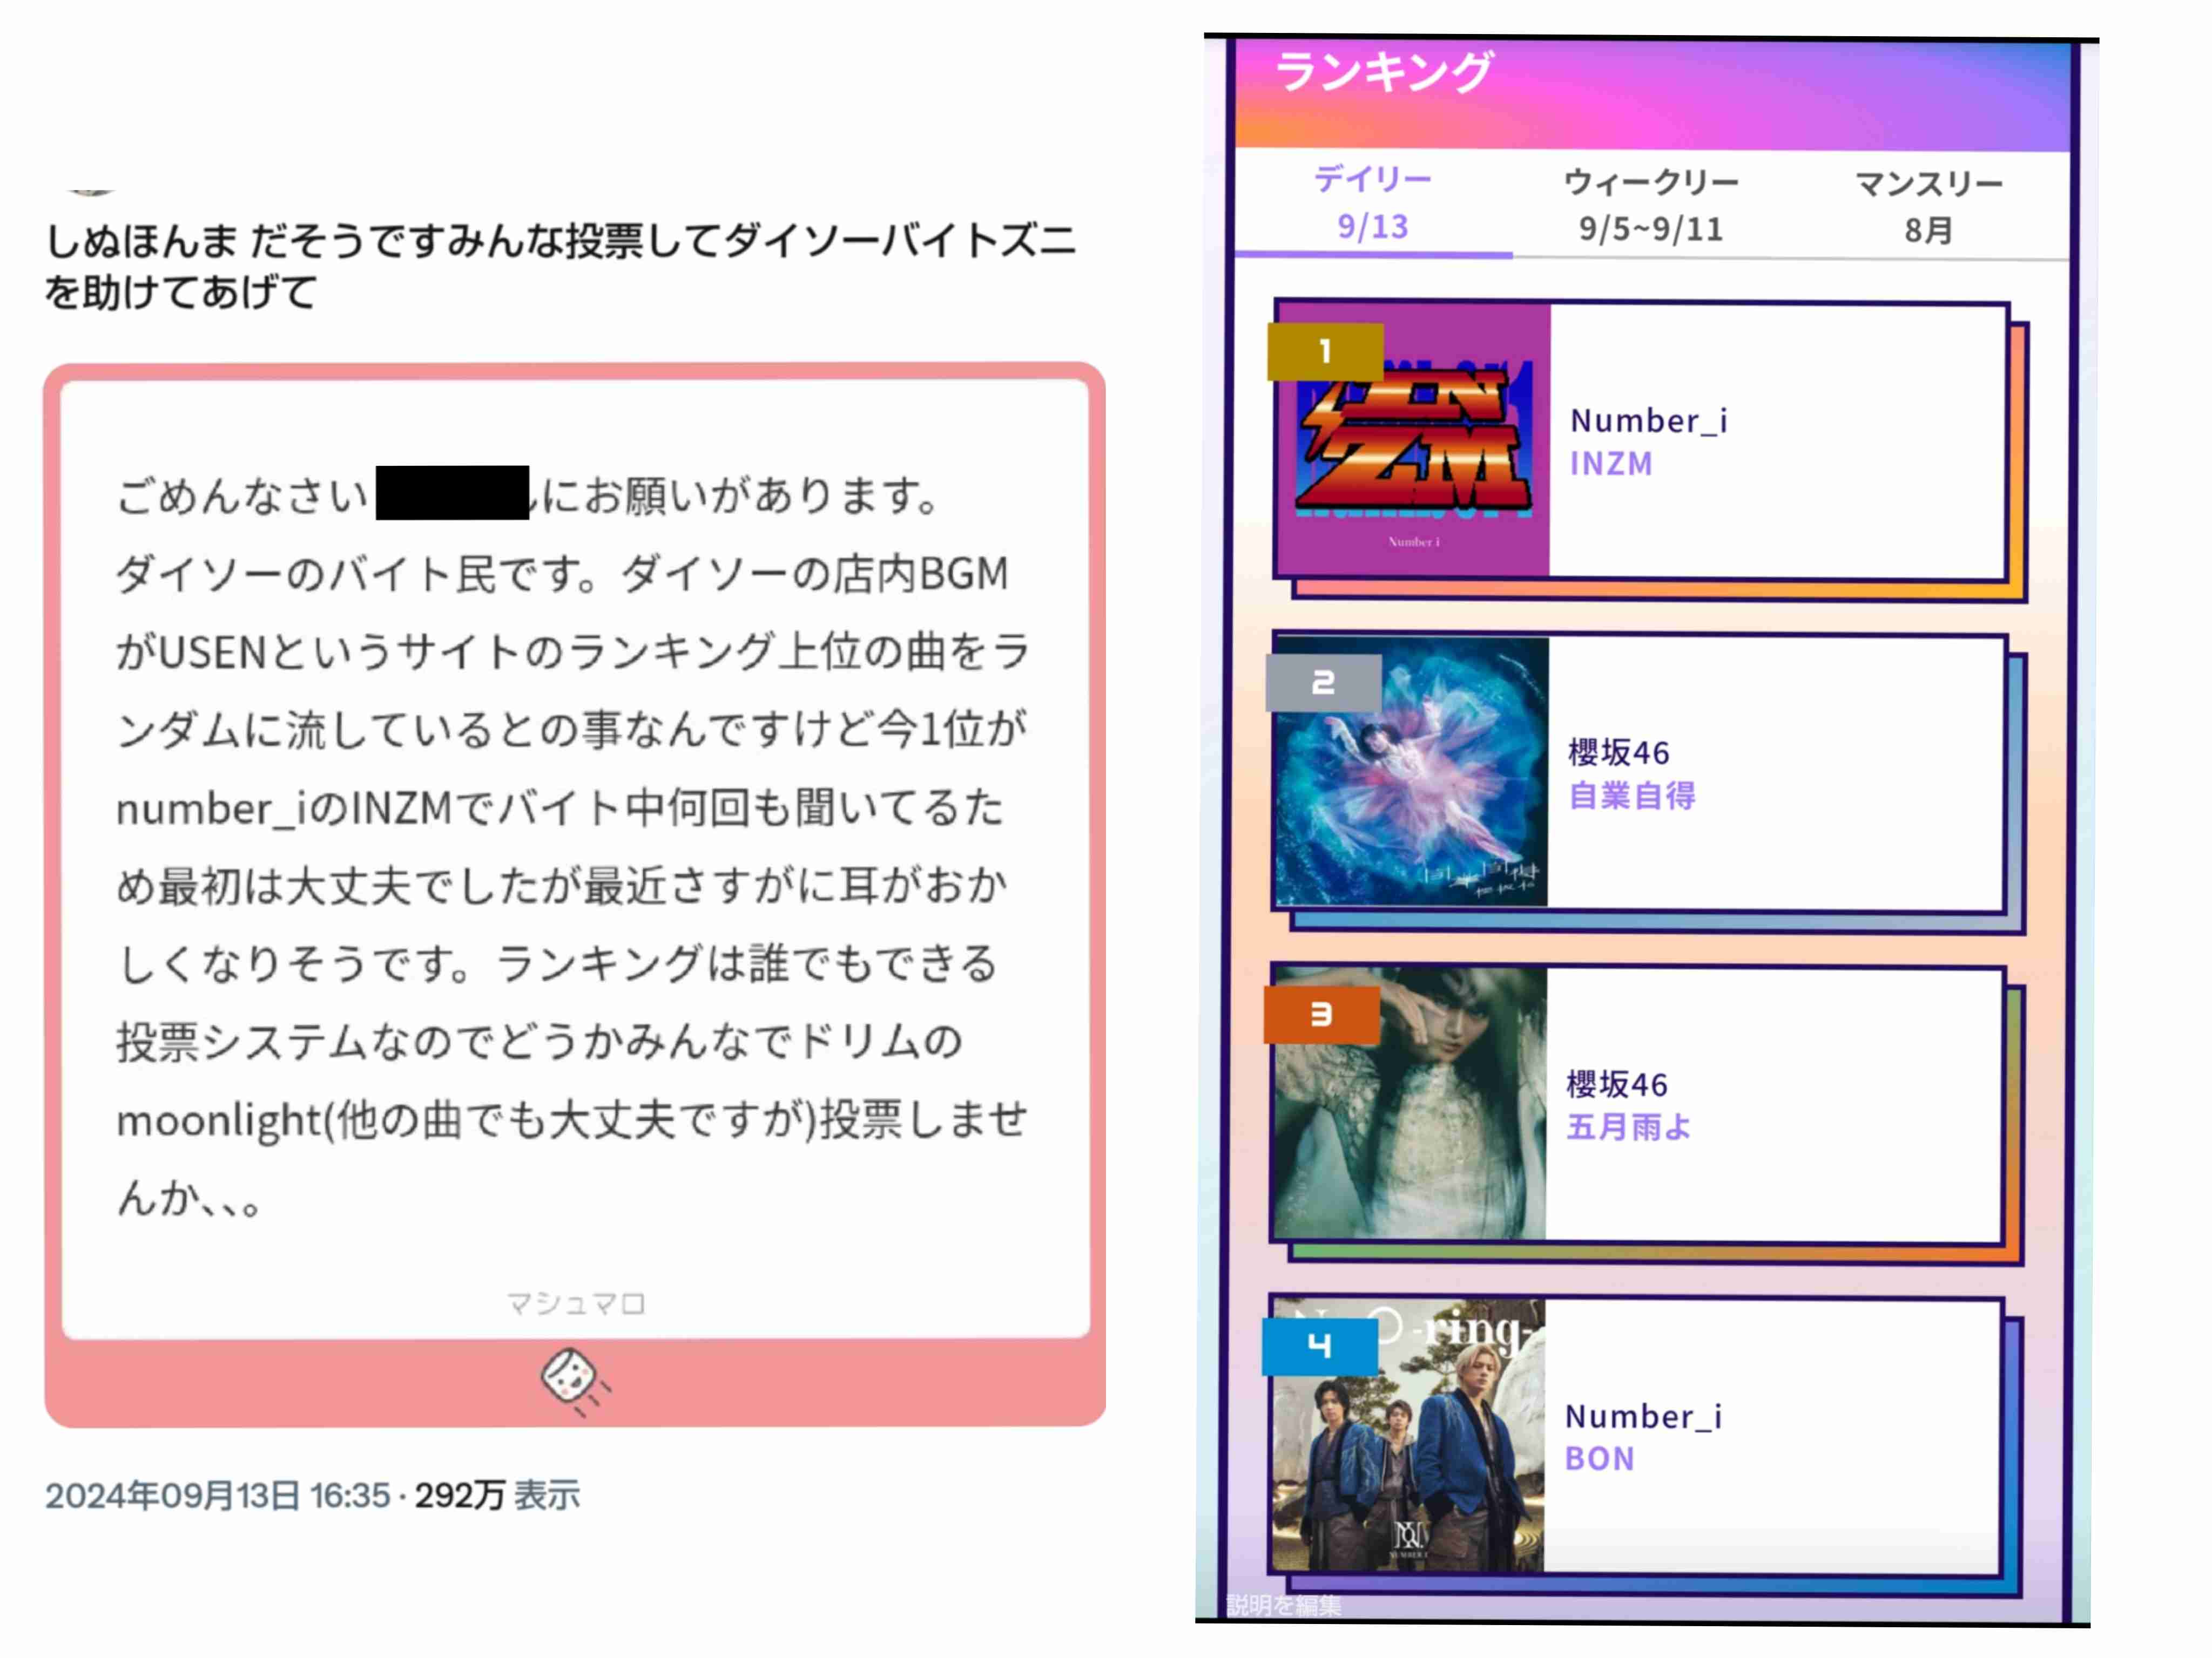The height and width of the screenshot is (1658, 2212).
Task: Open 自業自得 album cover thumbnail
Action: [1412, 772]
